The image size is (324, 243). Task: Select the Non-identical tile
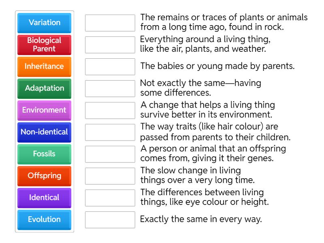click(x=45, y=132)
